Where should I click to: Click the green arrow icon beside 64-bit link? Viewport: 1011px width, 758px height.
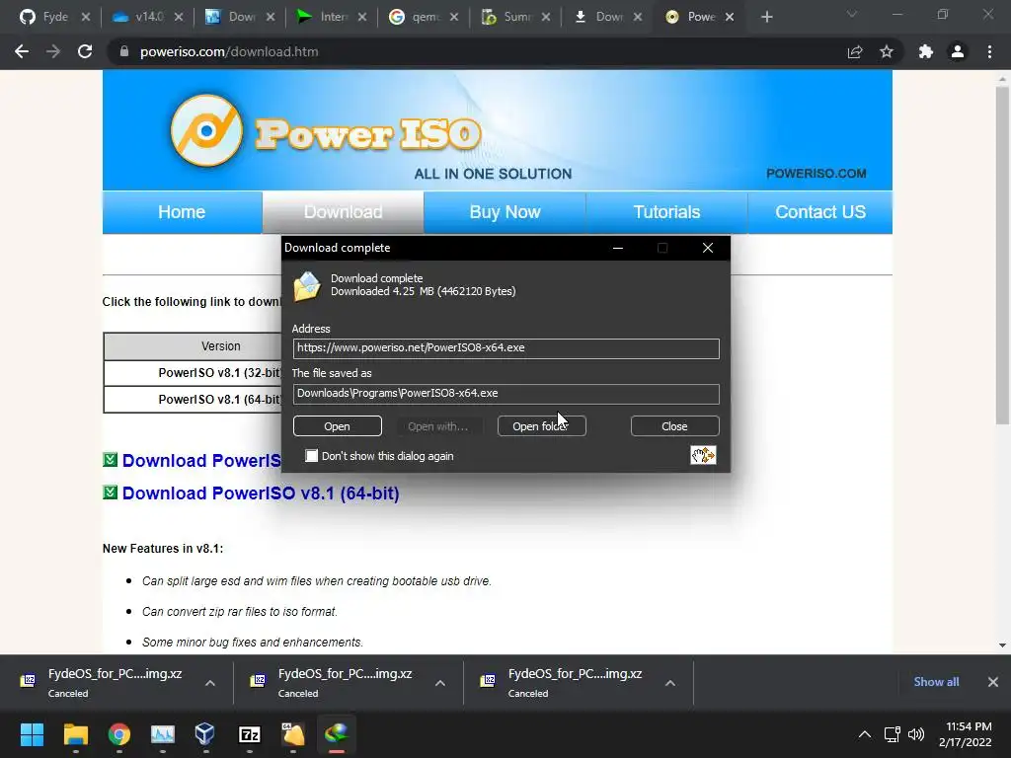[x=111, y=493]
